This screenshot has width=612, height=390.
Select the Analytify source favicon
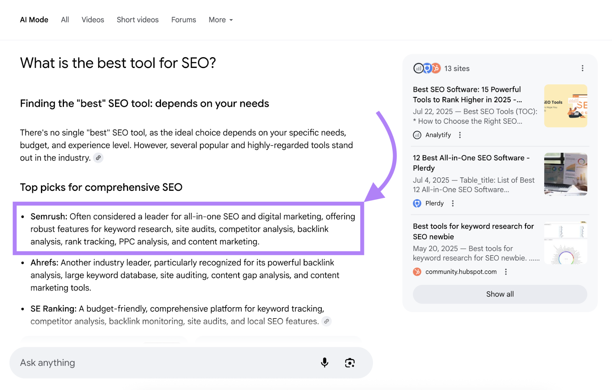(x=417, y=135)
